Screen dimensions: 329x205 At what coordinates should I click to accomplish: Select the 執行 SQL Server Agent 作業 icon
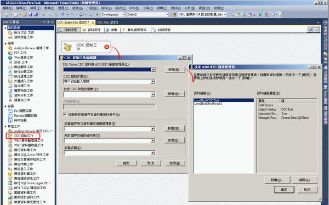pos(10,183)
